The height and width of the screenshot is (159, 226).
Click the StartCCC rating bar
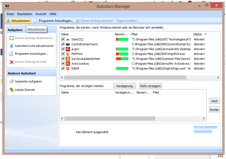pos(122,39)
